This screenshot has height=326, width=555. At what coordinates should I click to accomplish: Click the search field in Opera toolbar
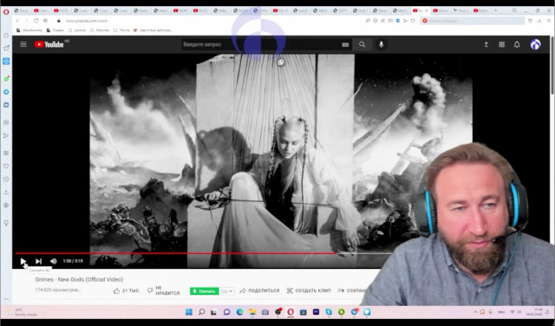point(473,21)
